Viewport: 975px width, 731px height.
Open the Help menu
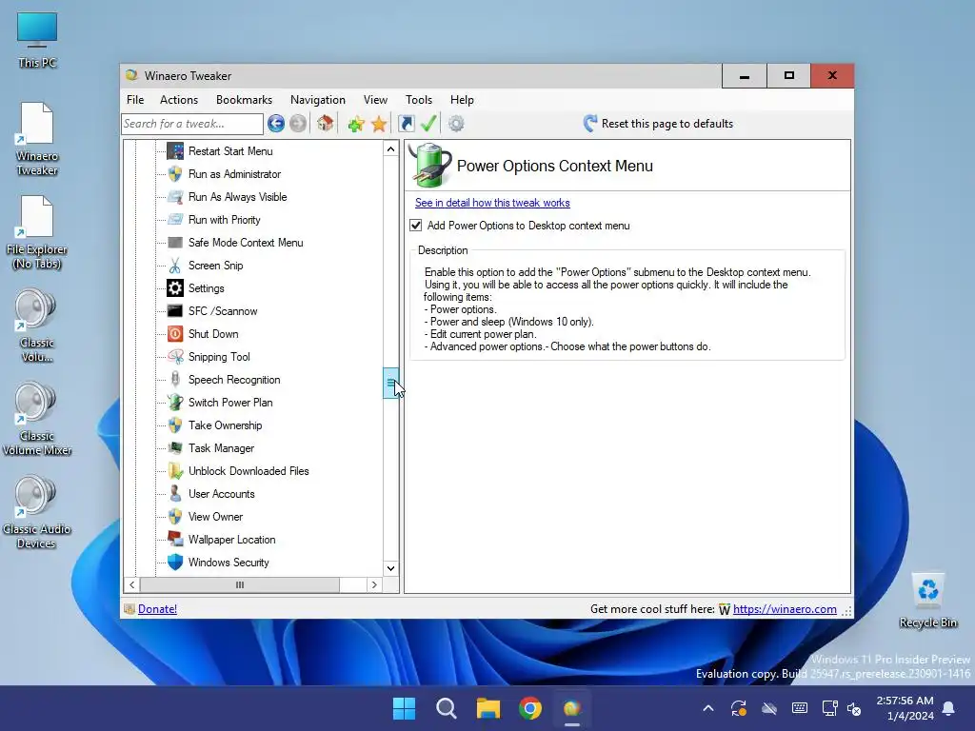(x=462, y=100)
